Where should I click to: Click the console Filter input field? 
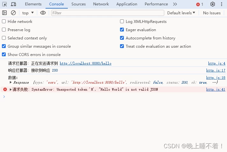pyautogui.click(x=107, y=13)
